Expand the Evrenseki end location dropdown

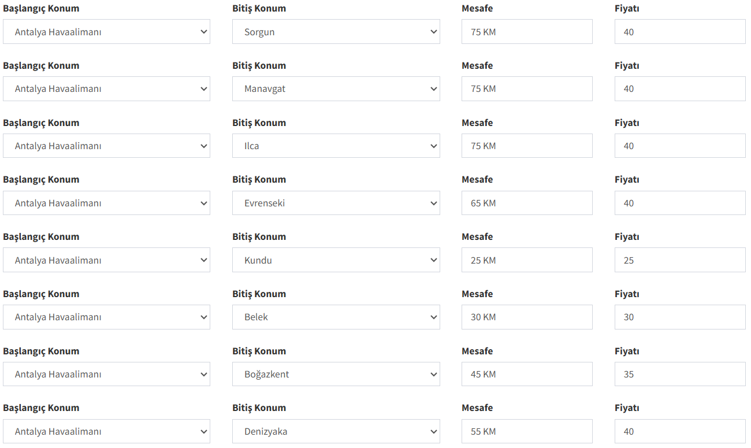336,203
